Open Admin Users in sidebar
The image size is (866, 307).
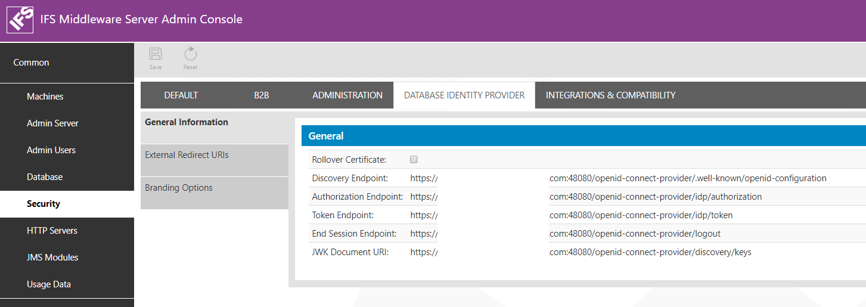coord(51,150)
